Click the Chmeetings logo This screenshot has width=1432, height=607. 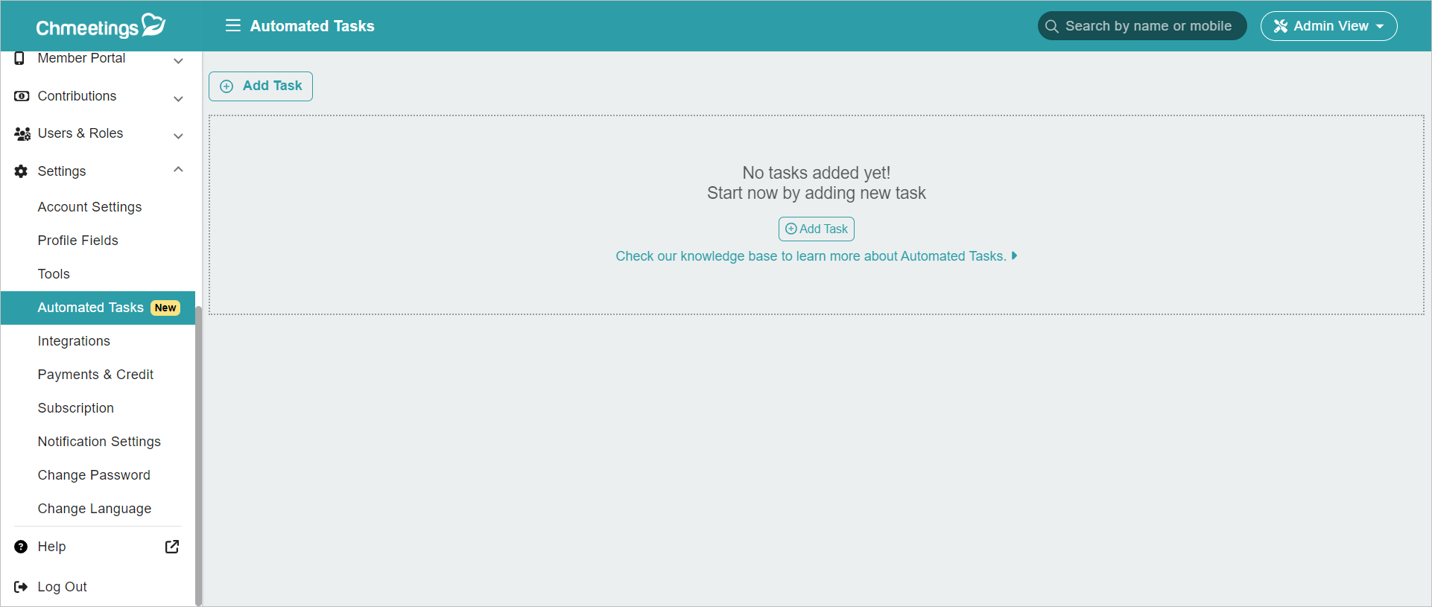pos(101,26)
